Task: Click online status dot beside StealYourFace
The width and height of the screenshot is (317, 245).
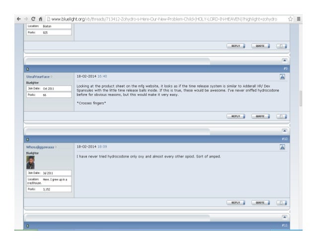Action: 51,77
